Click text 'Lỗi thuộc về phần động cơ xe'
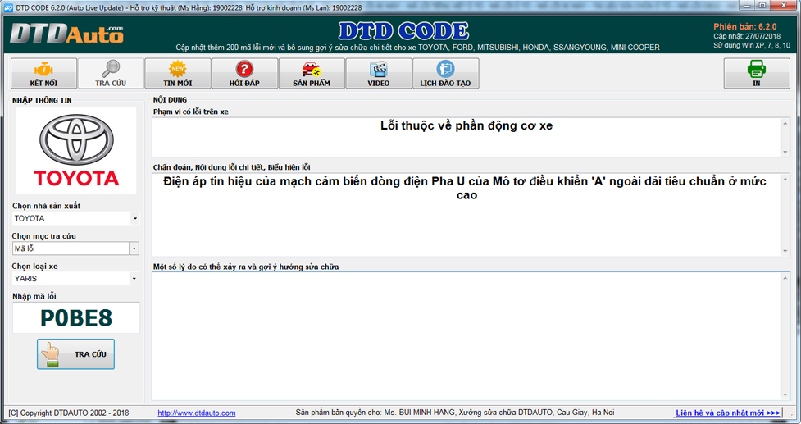This screenshot has width=801, height=424. tap(466, 125)
